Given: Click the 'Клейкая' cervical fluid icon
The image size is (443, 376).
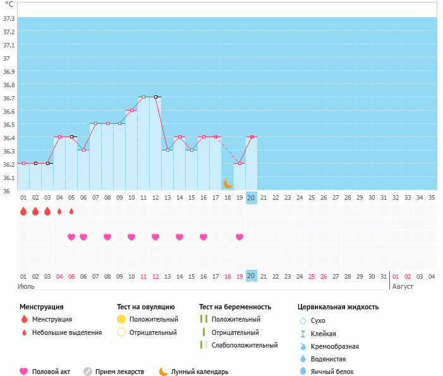Looking at the screenshot, I should point(302,334).
